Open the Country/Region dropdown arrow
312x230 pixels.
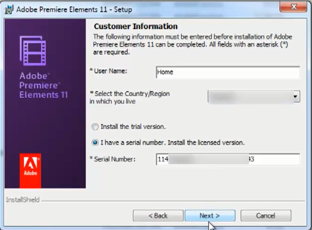click(x=296, y=97)
